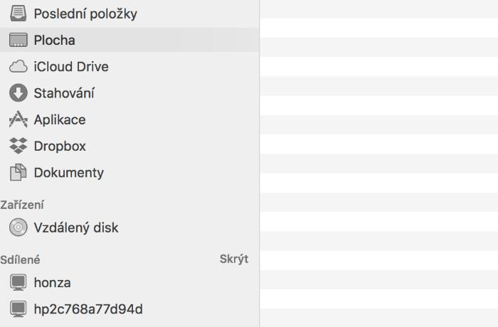Open the Poslední položky label
498x327 pixels.
pos(85,14)
